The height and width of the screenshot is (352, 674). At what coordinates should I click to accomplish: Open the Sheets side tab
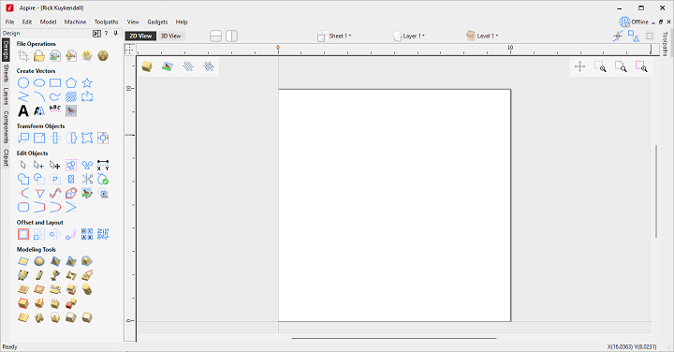[x=6, y=73]
